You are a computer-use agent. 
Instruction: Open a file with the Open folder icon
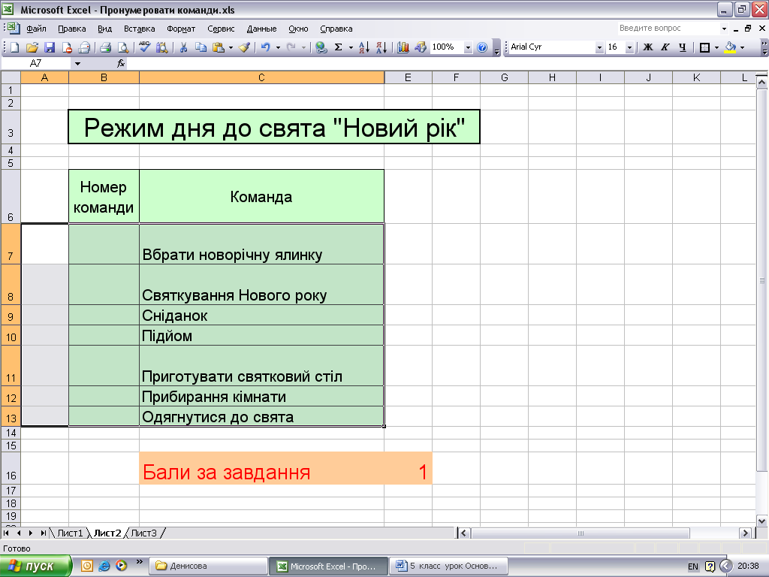(x=32, y=47)
